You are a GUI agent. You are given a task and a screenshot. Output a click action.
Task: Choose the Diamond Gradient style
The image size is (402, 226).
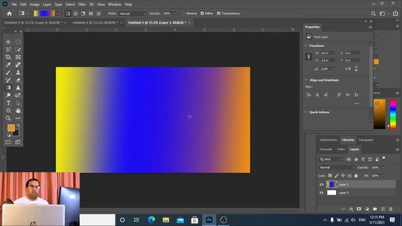click(99, 14)
